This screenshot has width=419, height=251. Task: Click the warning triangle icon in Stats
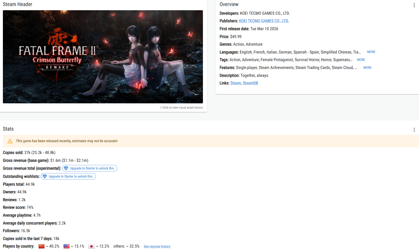(x=10, y=141)
